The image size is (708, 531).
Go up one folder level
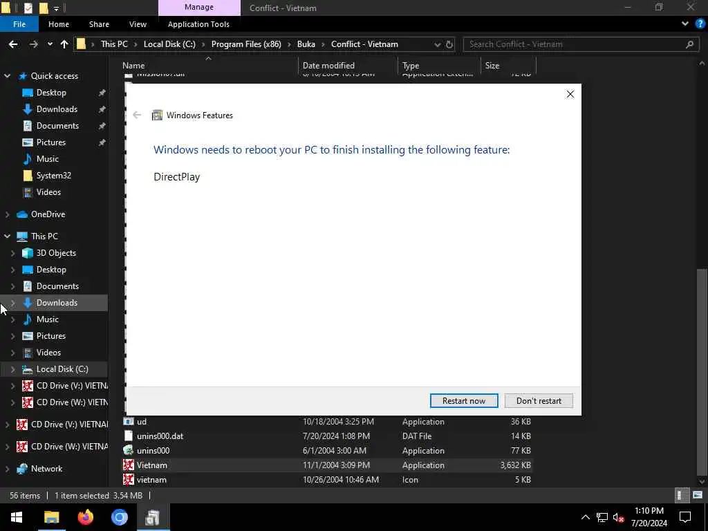coord(64,44)
